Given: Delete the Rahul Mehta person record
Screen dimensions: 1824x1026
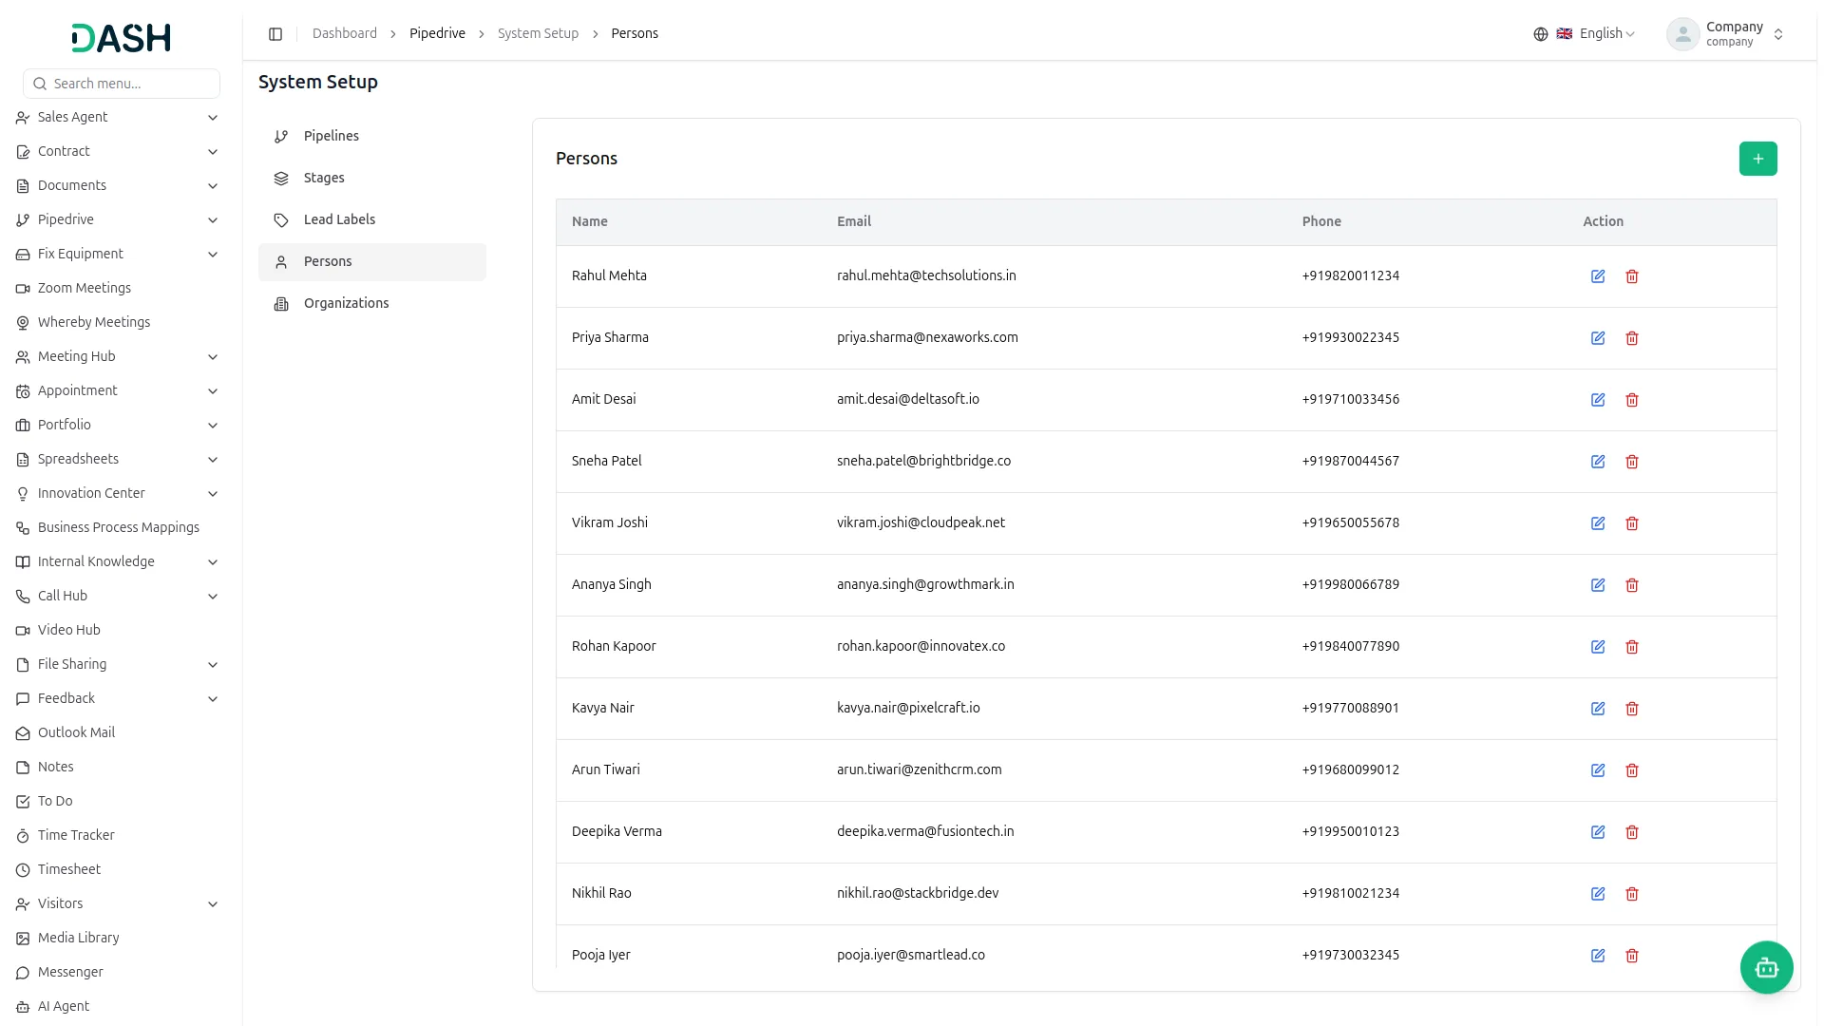Looking at the screenshot, I should coord(1632,276).
